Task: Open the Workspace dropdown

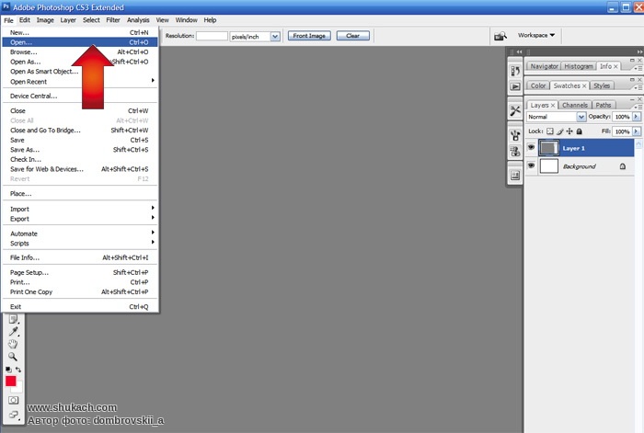Action: (536, 35)
